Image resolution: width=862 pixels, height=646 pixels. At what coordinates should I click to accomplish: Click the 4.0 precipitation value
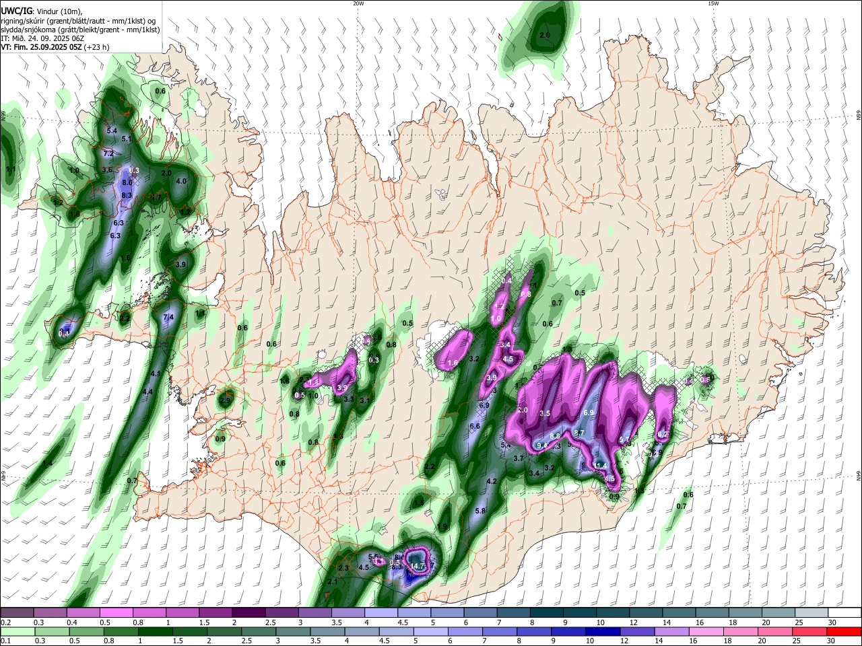point(180,181)
